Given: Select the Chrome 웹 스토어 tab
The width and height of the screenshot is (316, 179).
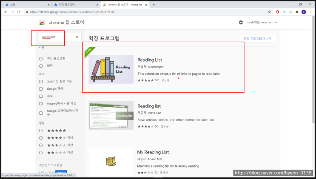Looking at the screenshot, I should [x=125, y=5].
